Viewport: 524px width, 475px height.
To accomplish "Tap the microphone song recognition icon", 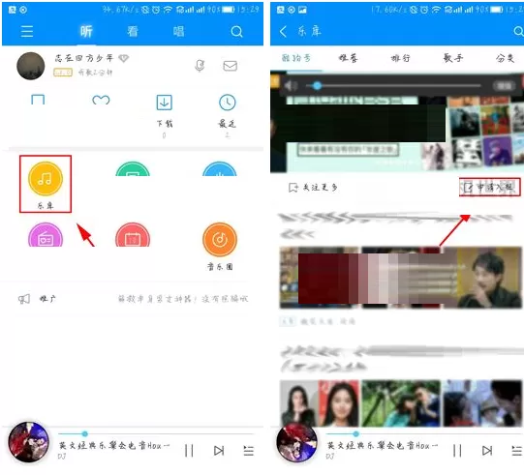I will point(200,66).
